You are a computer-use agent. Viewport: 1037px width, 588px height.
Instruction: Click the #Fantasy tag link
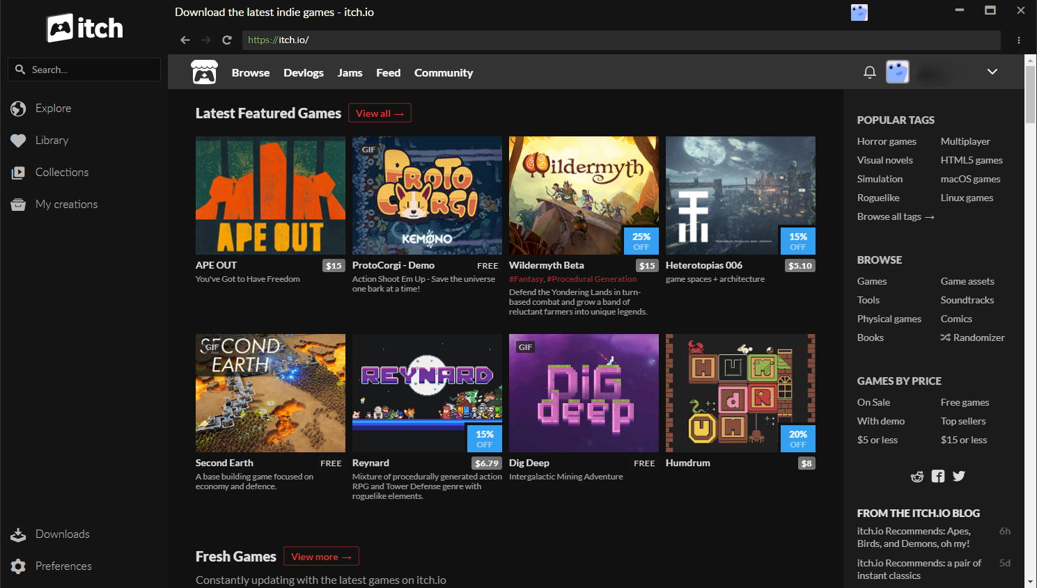[527, 279]
